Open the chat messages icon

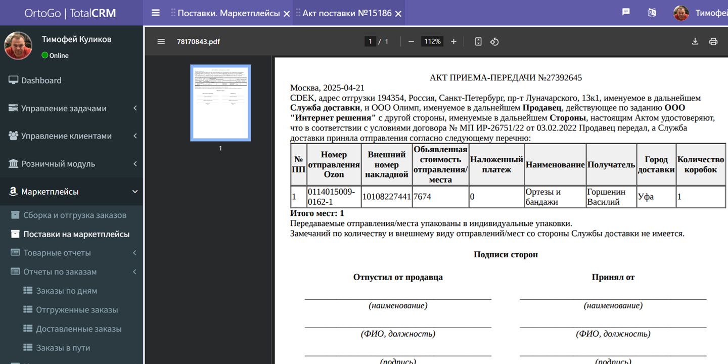coord(626,12)
